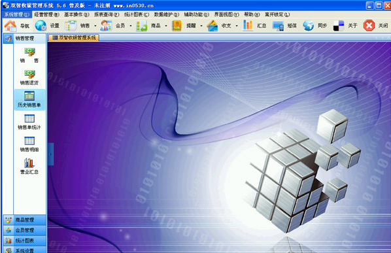Screen dimensions: 391x253
Task: Click the red 关闭 close icon in toolbar
Action: [369, 25]
